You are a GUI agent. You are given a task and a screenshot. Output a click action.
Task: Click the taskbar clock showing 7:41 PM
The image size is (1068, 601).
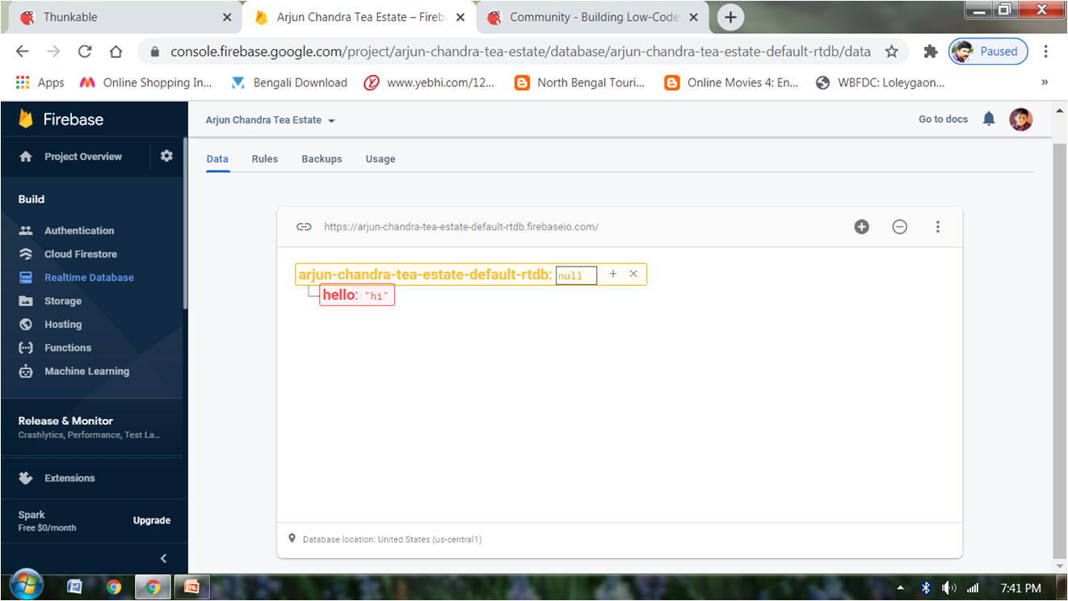click(1020, 588)
